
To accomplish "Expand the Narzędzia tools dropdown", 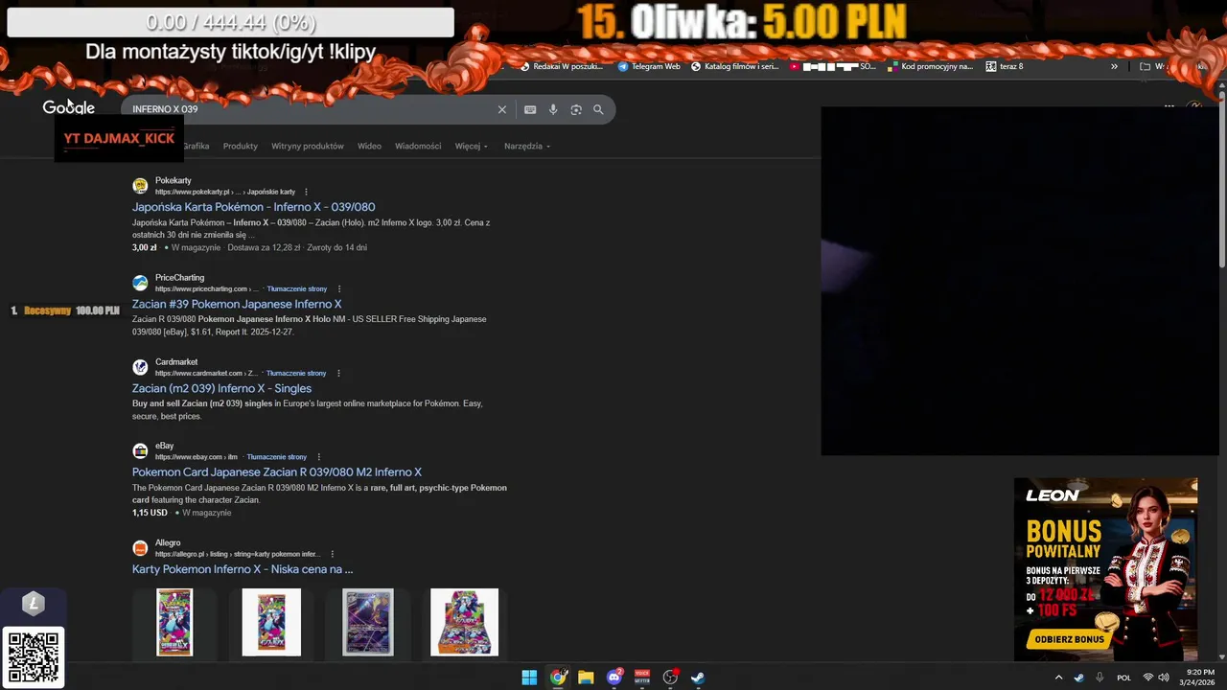I will click(x=527, y=147).
